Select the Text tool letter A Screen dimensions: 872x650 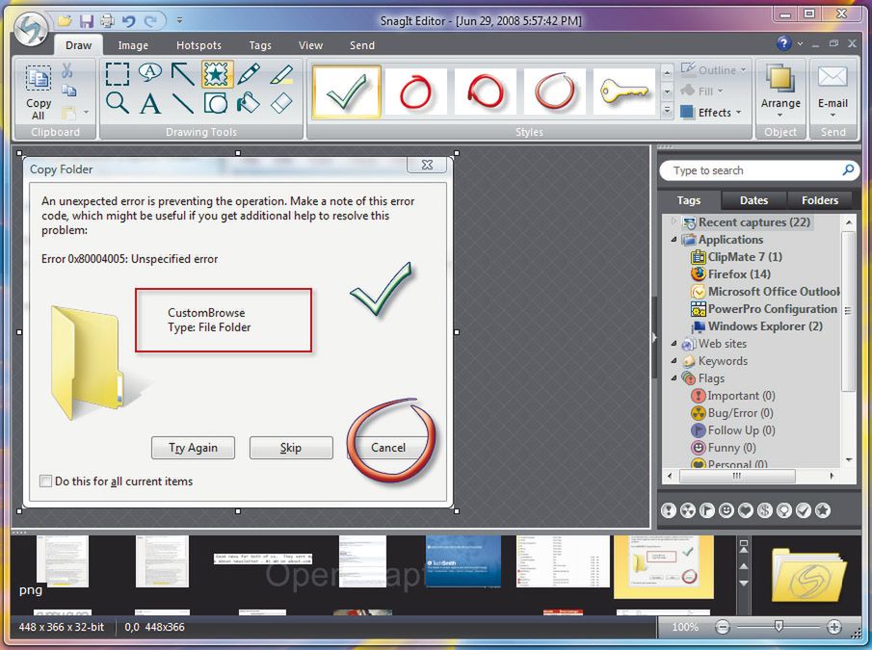(x=150, y=104)
